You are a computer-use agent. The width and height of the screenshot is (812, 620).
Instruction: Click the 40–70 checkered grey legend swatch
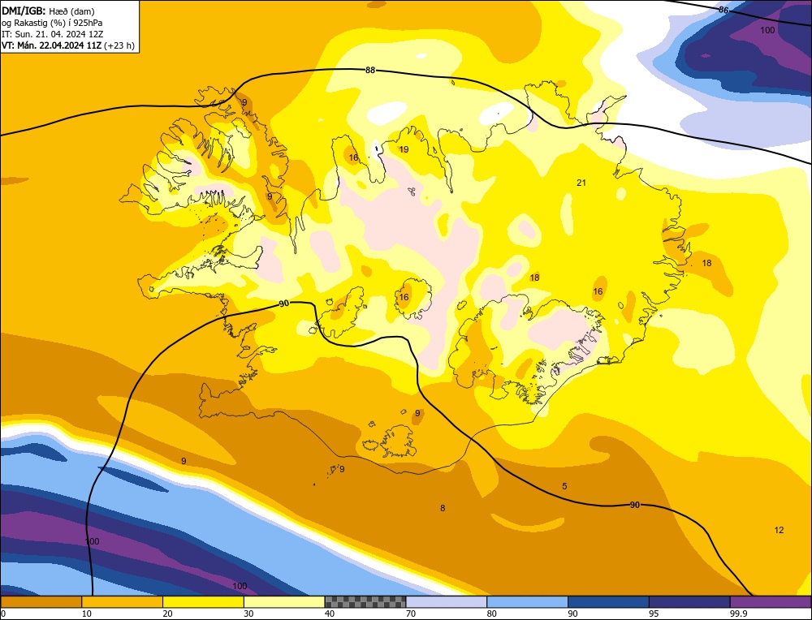[x=365, y=602]
